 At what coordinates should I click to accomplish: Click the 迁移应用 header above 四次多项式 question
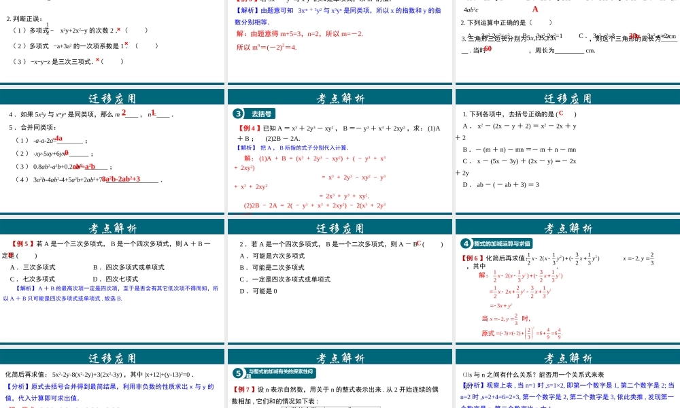pos(340,228)
